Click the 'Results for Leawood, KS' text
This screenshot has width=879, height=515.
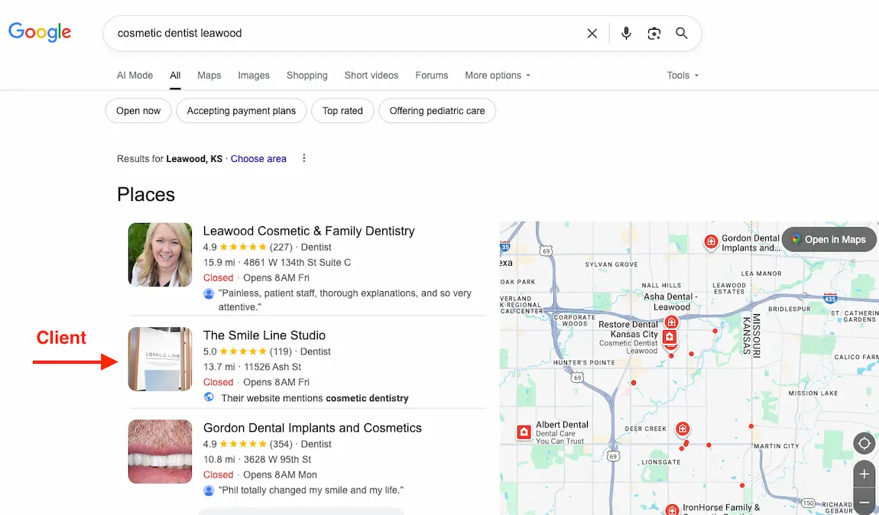coord(169,159)
